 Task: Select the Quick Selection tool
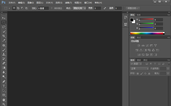(x=4, y=32)
